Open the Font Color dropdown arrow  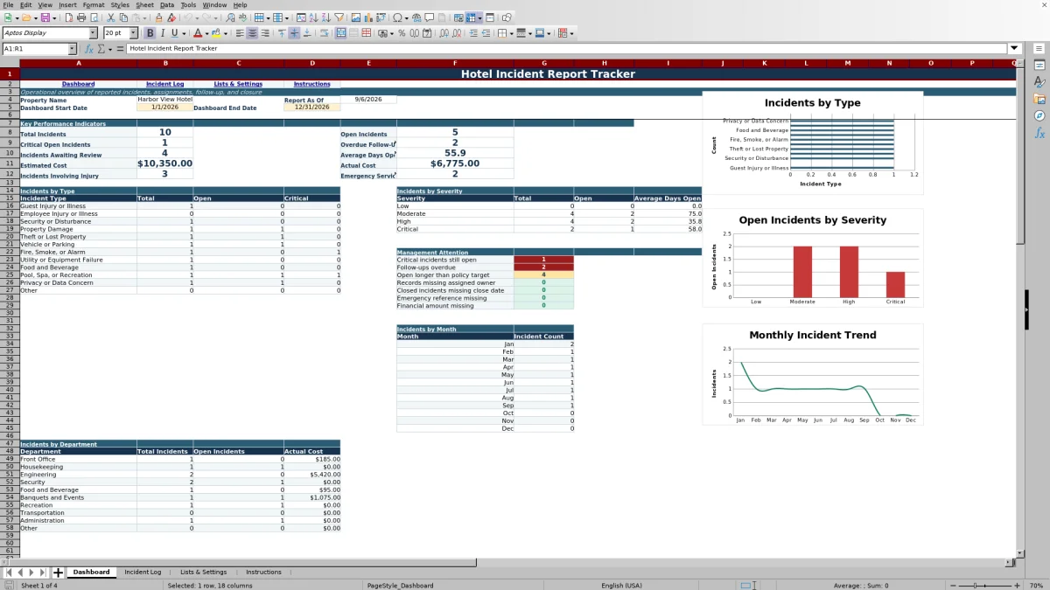pos(206,33)
